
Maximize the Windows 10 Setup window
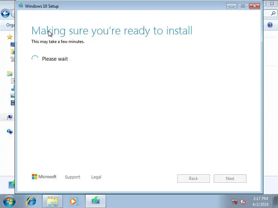[243, 6]
